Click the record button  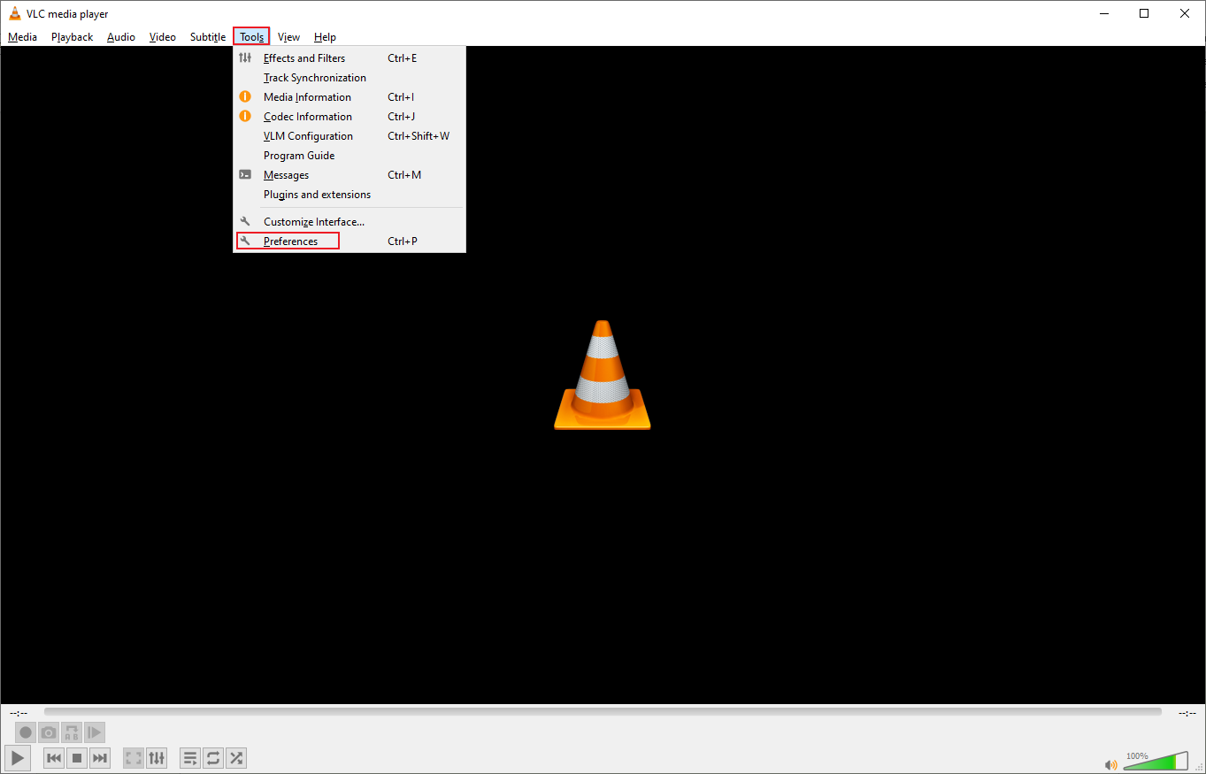coord(25,732)
